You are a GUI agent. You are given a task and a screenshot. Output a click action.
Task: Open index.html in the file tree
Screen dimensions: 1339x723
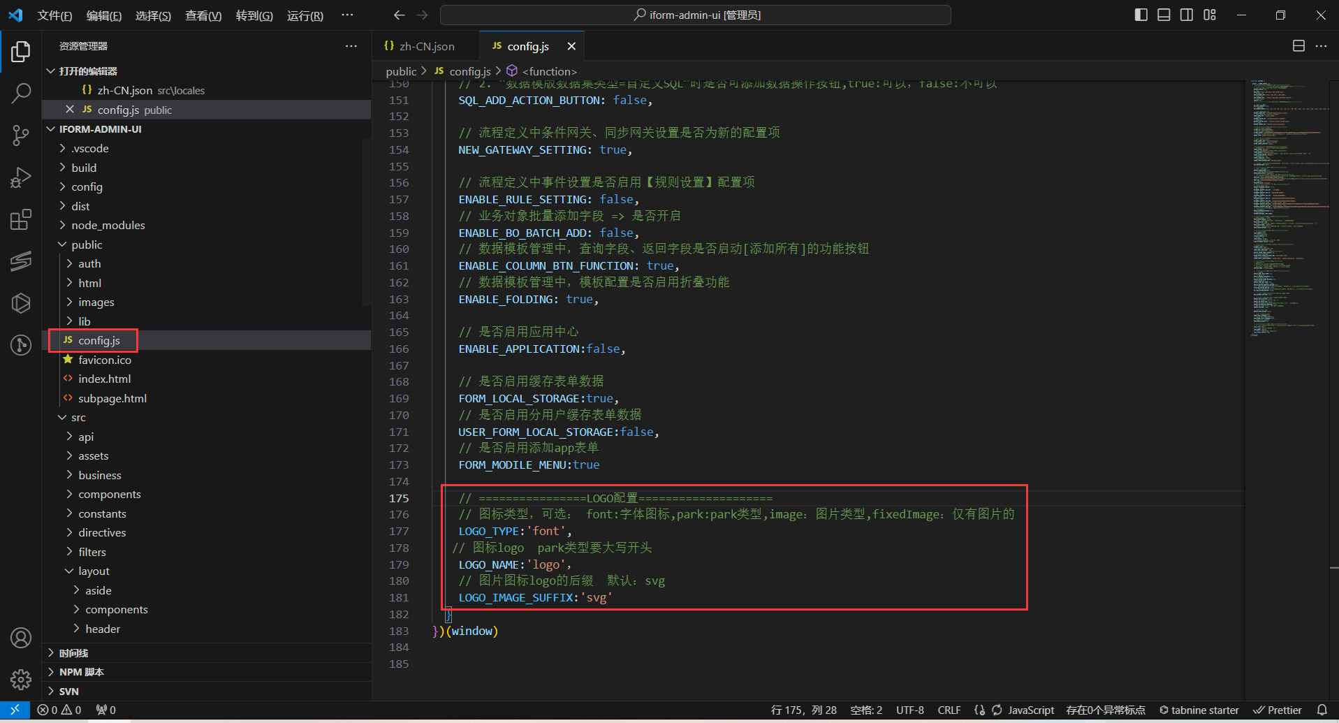[104, 379]
